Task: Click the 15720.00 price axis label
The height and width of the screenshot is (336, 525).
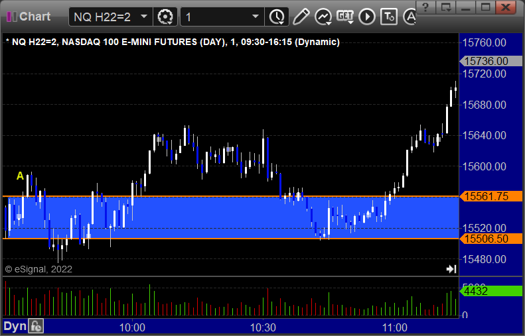Action: click(484, 74)
